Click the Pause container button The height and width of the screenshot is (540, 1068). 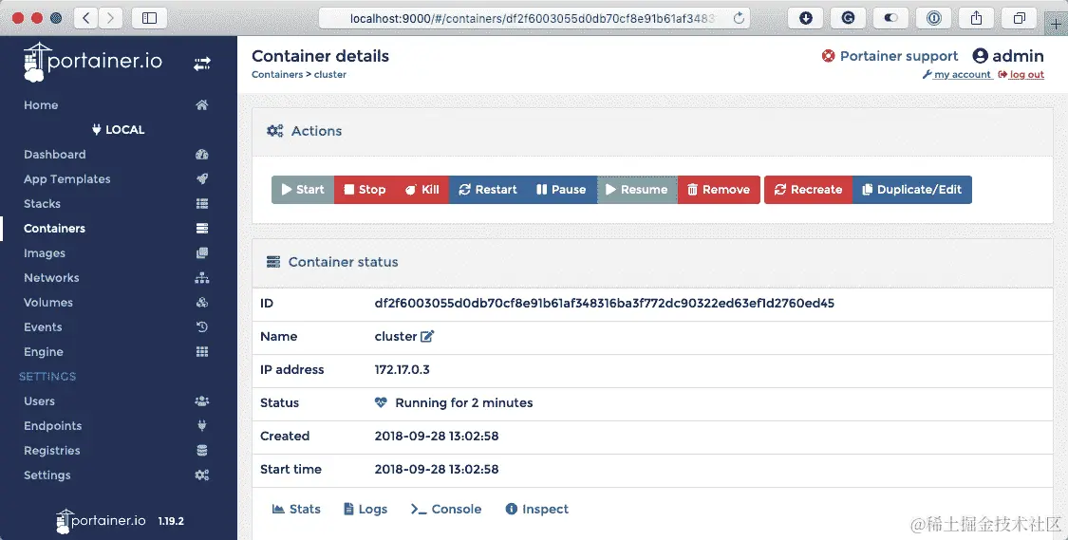[562, 189]
